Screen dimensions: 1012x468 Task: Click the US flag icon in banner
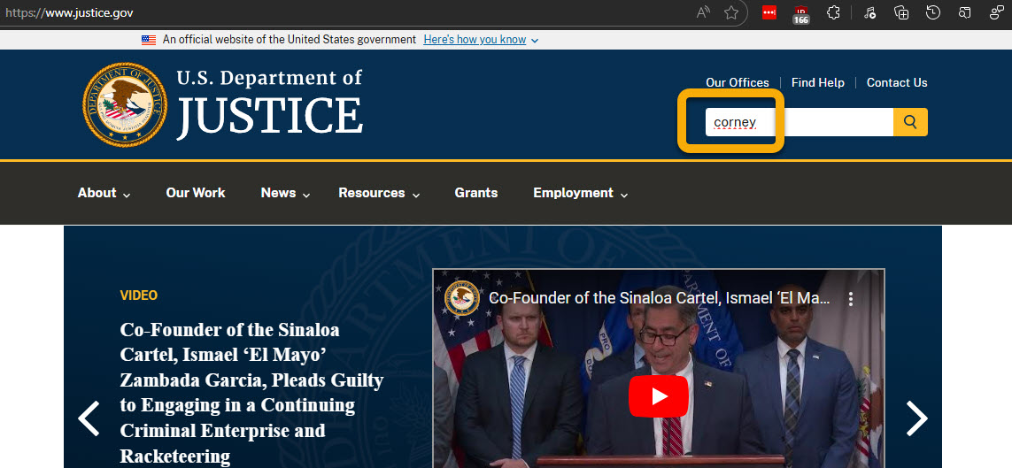click(x=149, y=40)
